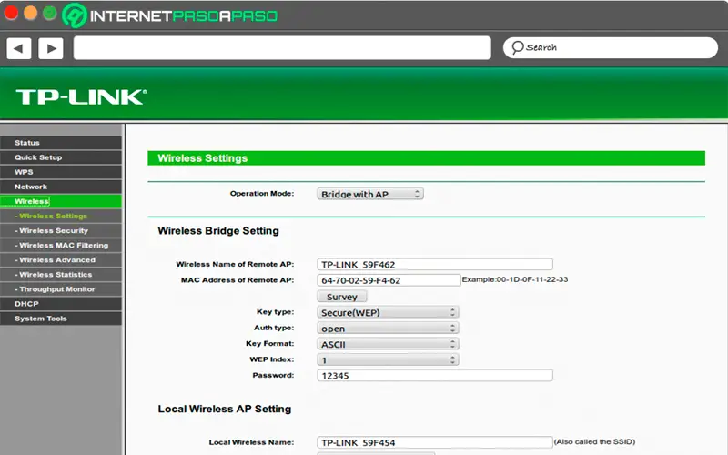Click the Local Wireless AP Setting heading
This screenshot has width=728, height=455.
pos(225,409)
